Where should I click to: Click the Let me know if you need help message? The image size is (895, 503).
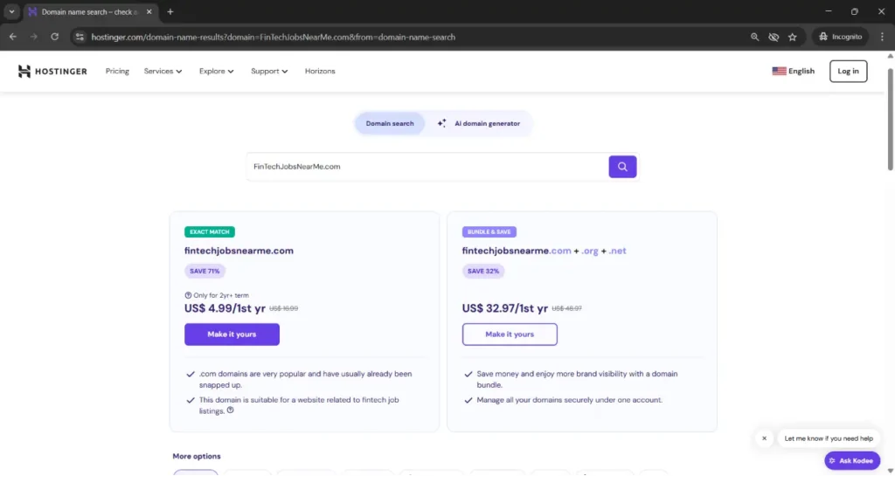[x=829, y=438]
